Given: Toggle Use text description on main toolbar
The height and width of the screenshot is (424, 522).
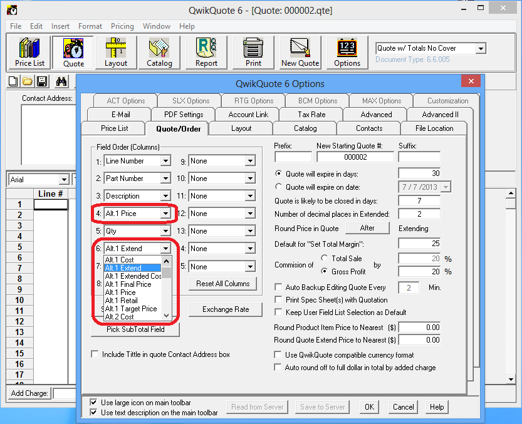Looking at the screenshot, I should 93,412.
